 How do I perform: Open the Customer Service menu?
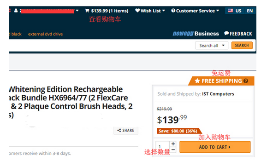[x=195, y=11]
